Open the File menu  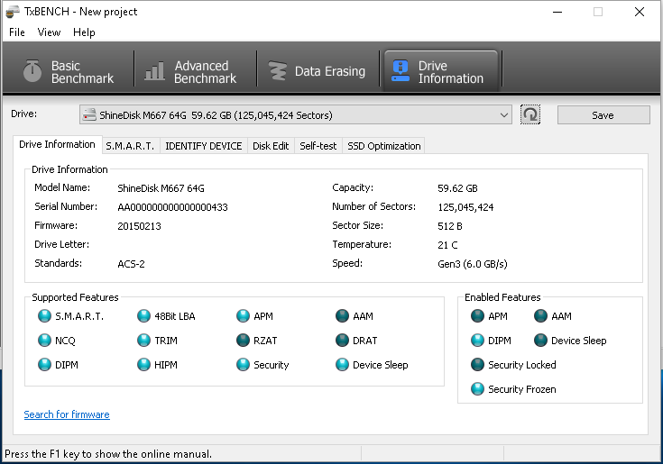17,32
